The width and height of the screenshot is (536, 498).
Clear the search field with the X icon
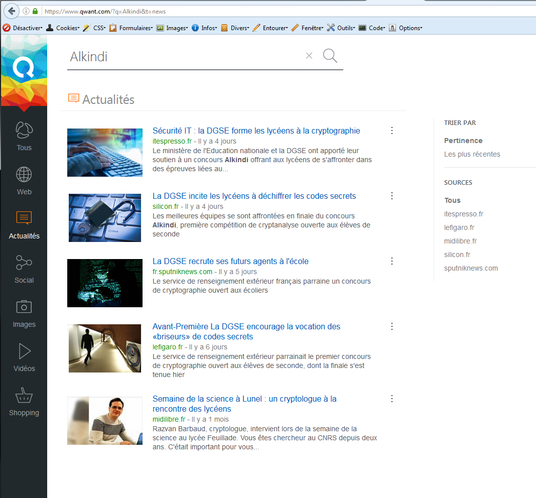[x=309, y=56]
